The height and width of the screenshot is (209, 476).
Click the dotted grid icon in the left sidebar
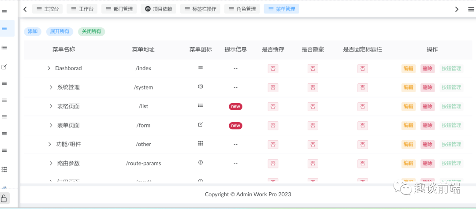pyautogui.click(x=4, y=169)
